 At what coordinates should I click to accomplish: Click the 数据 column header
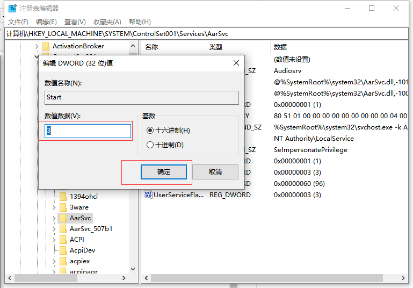pyautogui.click(x=339, y=47)
